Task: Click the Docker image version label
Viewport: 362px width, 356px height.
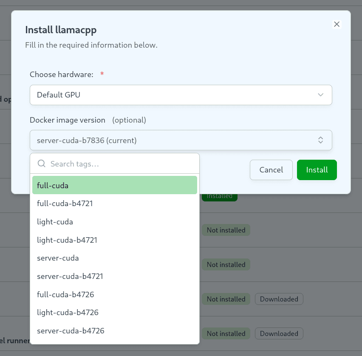Action: coord(68,120)
